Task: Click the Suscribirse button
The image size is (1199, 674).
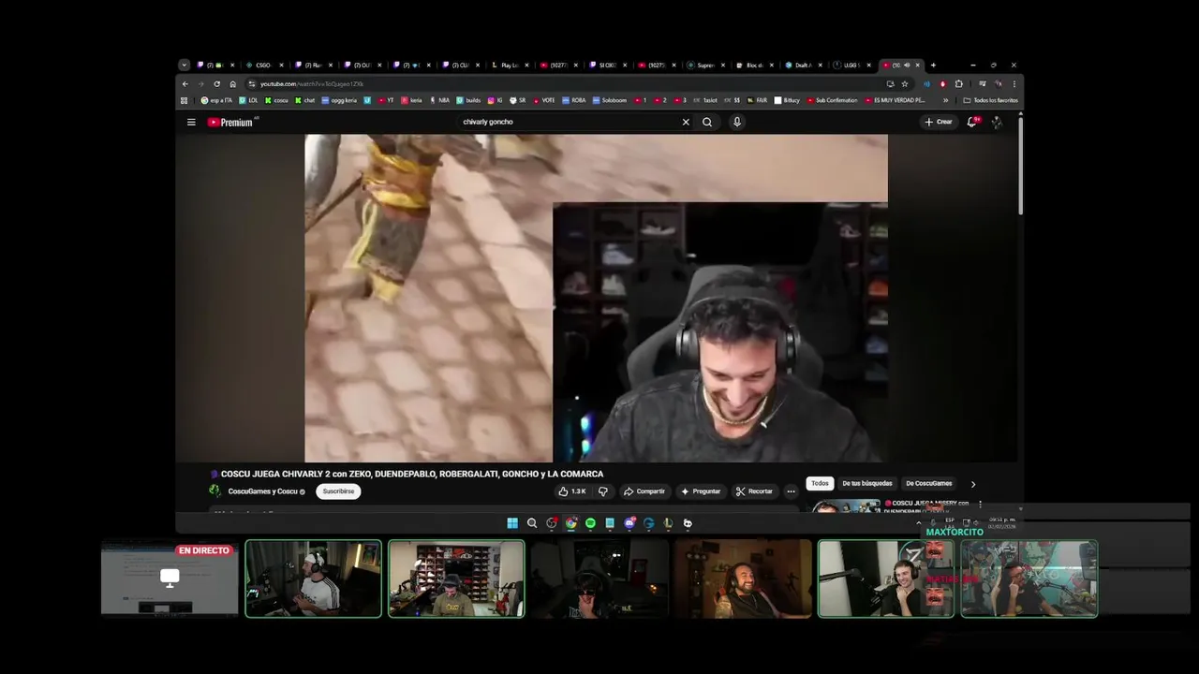Action: (x=339, y=491)
